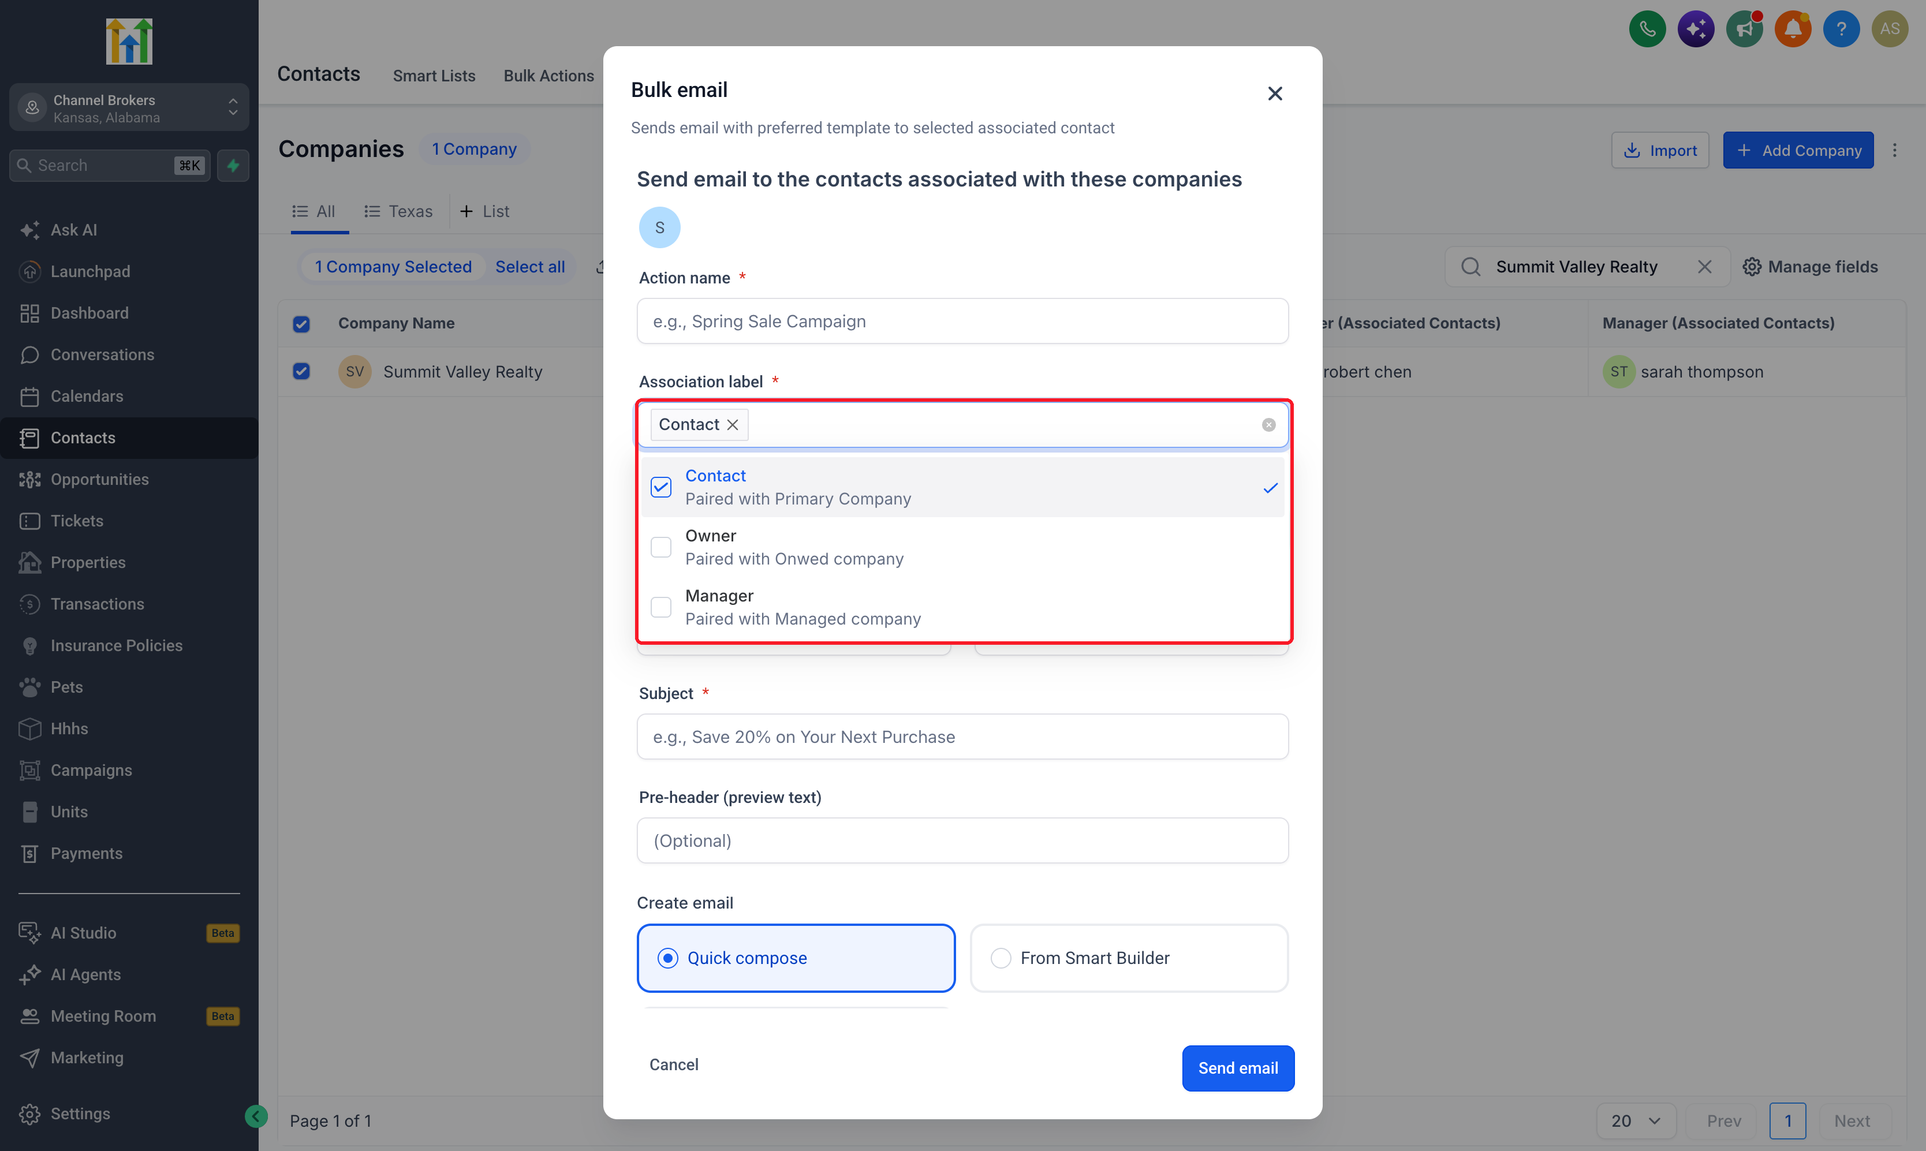Open the help question mark icon
This screenshot has height=1151, width=1926.
coord(1841,29)
